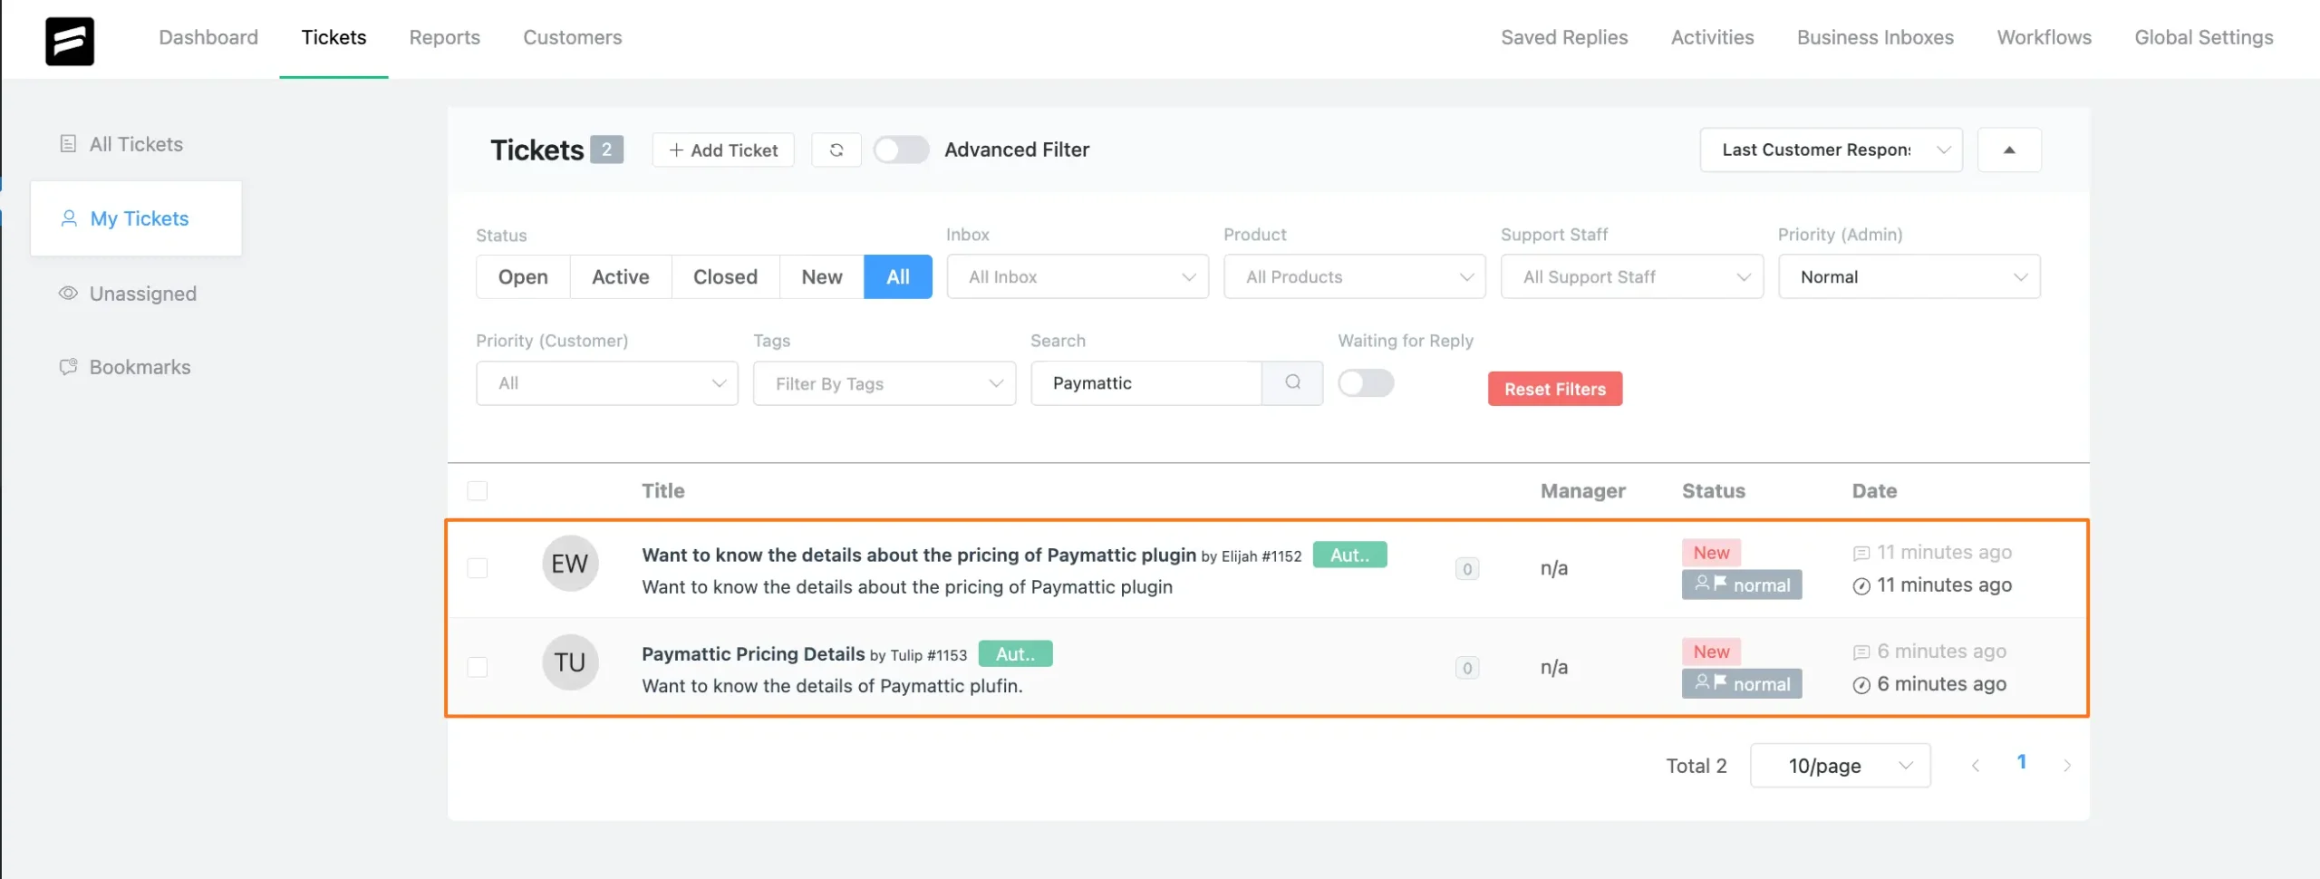Screen dimensions: 2320x879
Task: Check the select-all tickets checkbox
Action: (x=478, y=490)
